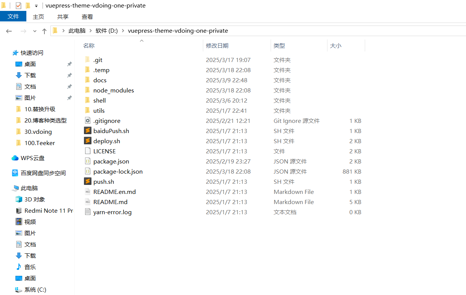
Task: Select the .git folder icon
Action: pyautogui.click(x=87, y=60)
